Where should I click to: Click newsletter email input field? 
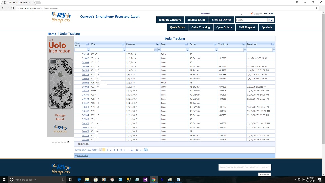(245, 167)
